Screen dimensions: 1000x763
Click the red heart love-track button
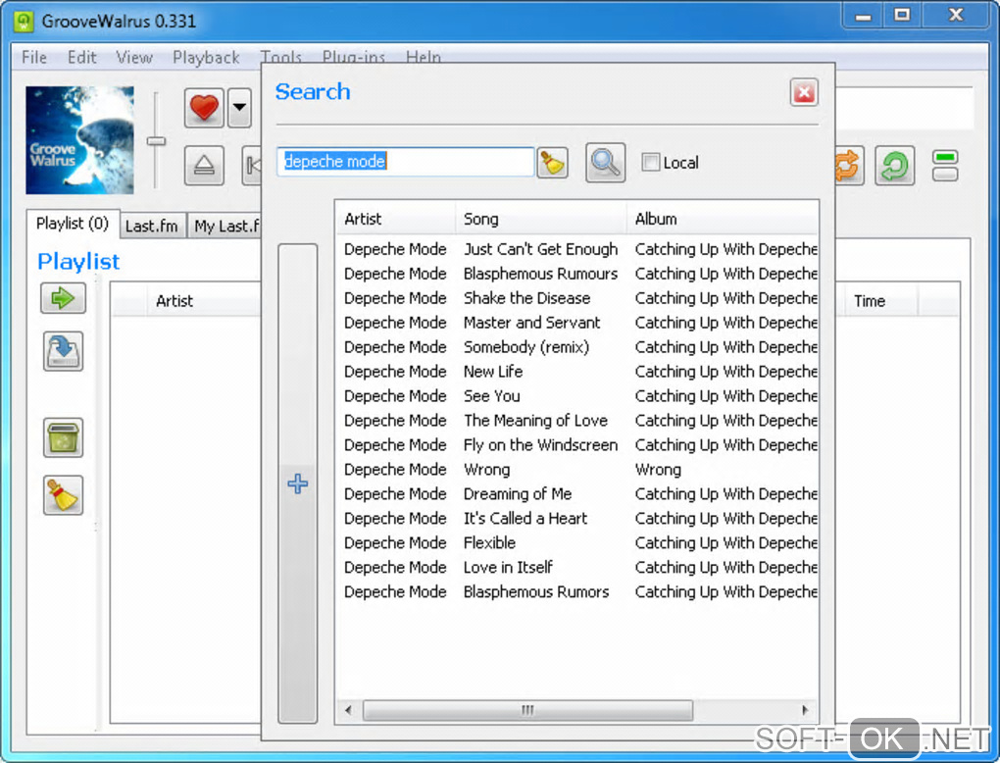point(204,108)
